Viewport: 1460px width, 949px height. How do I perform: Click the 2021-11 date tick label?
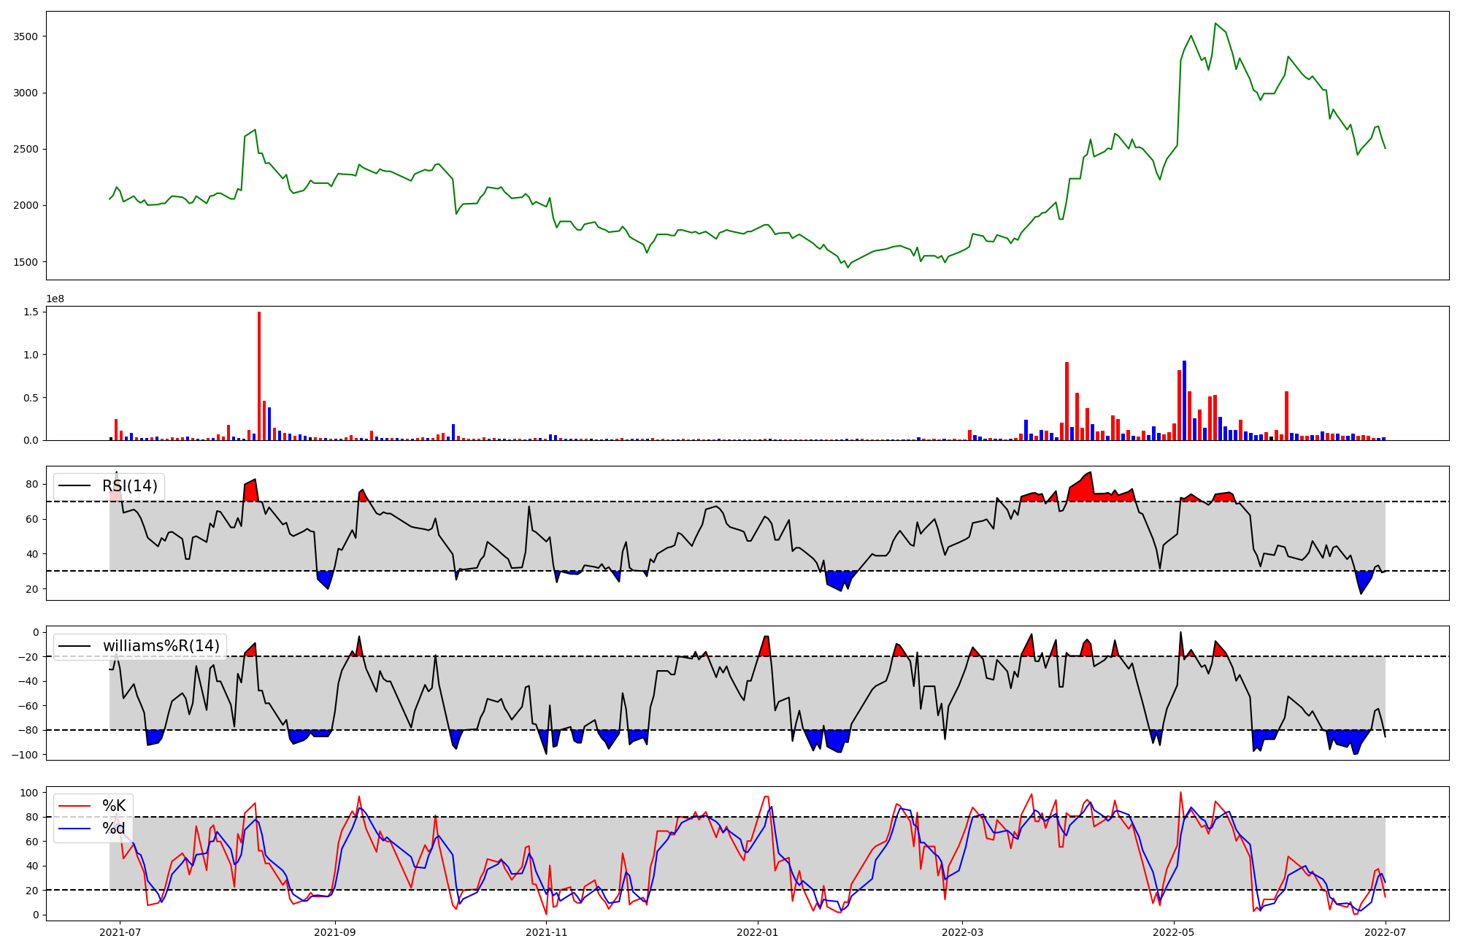(x=546, y=932)
